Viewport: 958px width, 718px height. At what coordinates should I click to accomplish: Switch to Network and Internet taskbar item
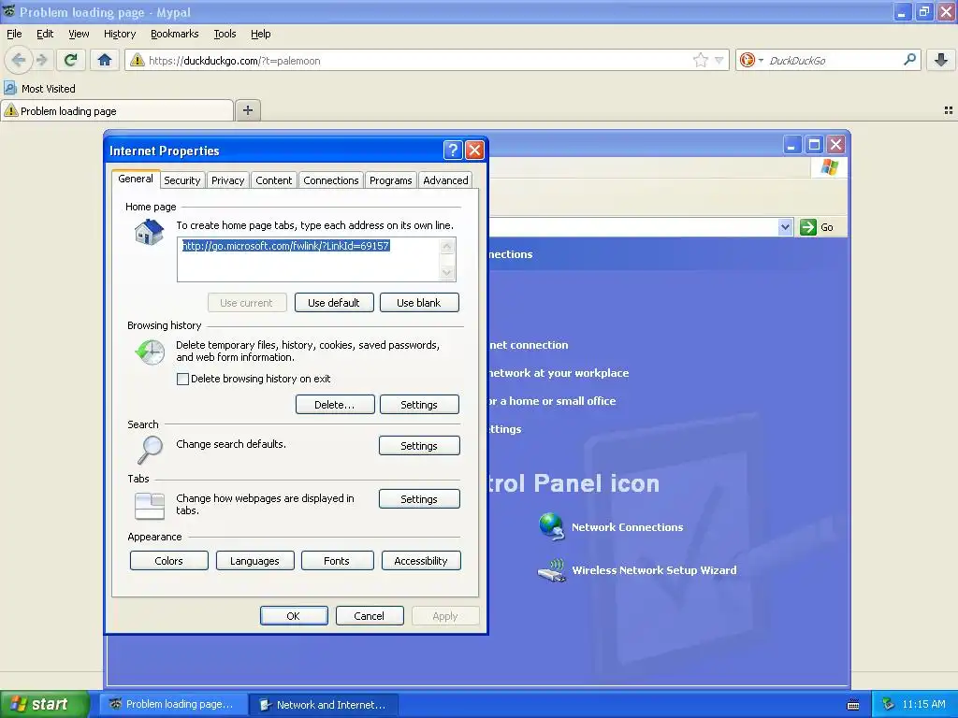tap(325, 705)
